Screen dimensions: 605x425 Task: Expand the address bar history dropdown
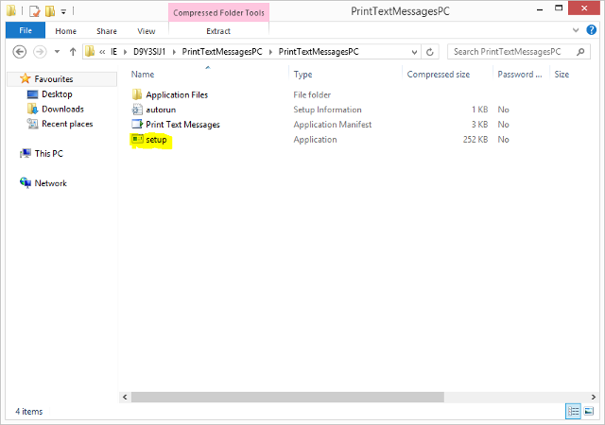coord(414,52)
